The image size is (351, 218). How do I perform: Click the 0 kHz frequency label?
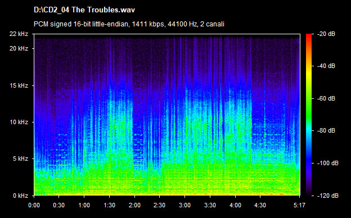(20, 196)
